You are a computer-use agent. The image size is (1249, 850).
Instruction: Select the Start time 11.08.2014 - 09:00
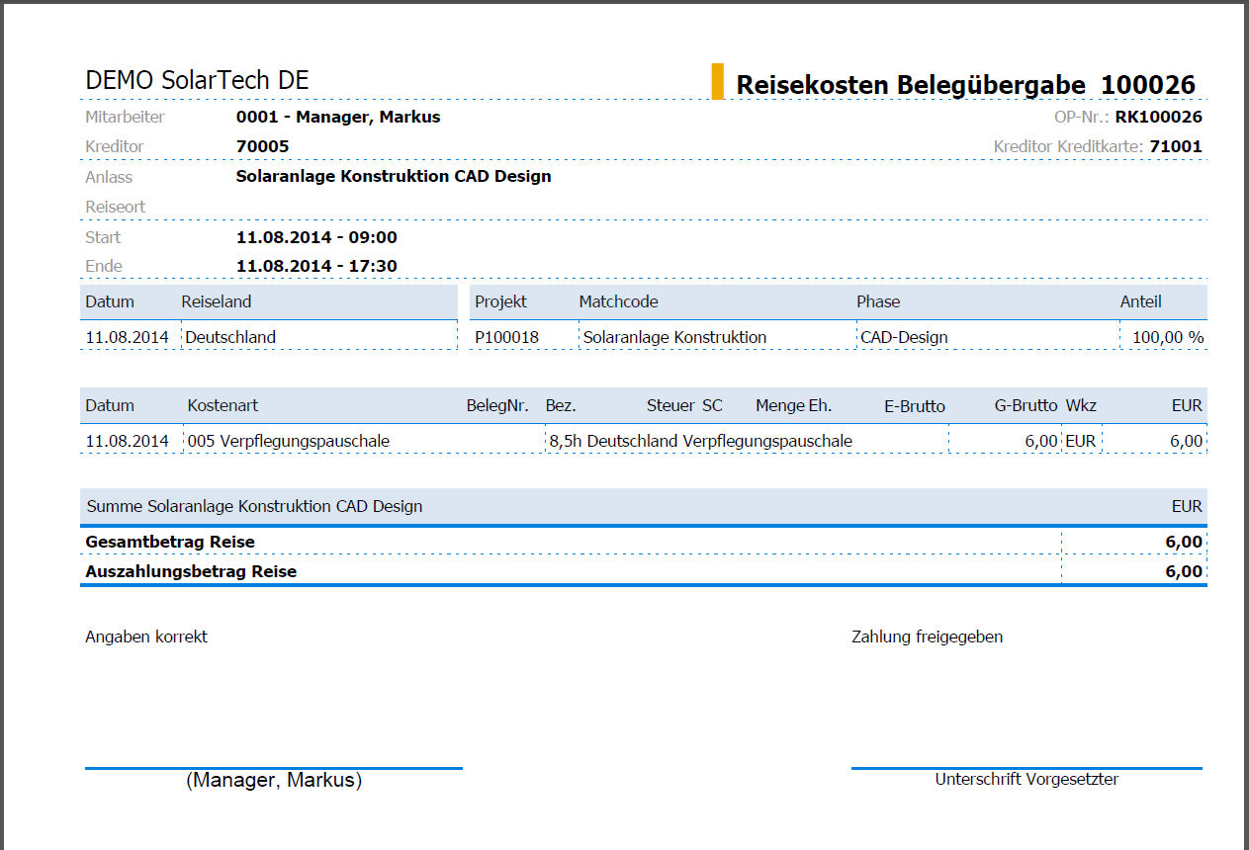coord(314,237)
